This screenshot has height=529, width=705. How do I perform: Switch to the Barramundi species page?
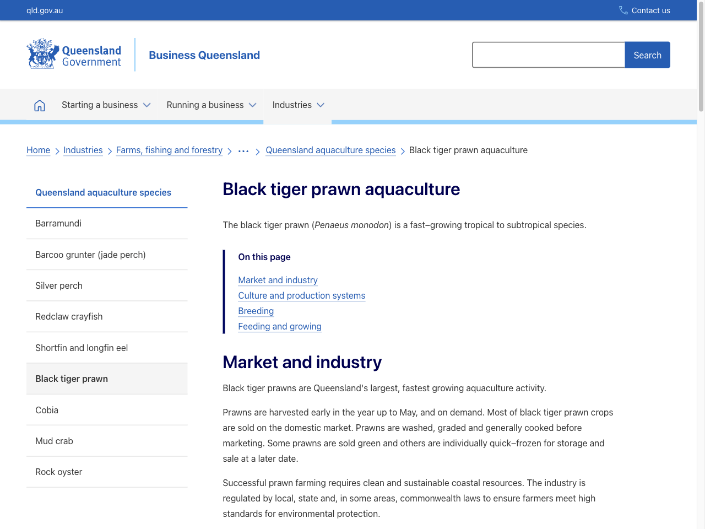pos(58,223)
